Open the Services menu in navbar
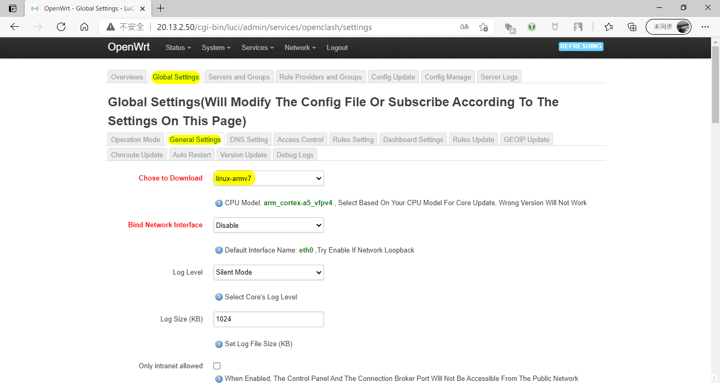Image resolution: width=720 pixels, height=383 pixels. [x=257, y=48]
